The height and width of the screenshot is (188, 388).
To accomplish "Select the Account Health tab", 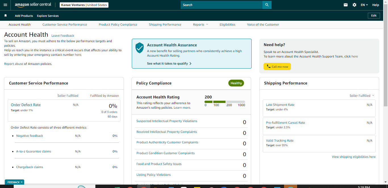I will click(x=20, y=24).
